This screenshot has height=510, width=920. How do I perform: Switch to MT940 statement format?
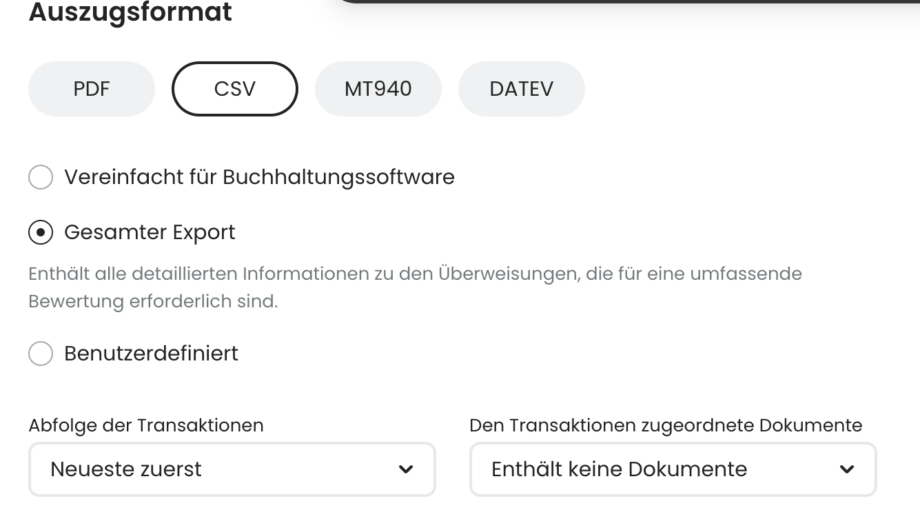(x=378, y=89)
